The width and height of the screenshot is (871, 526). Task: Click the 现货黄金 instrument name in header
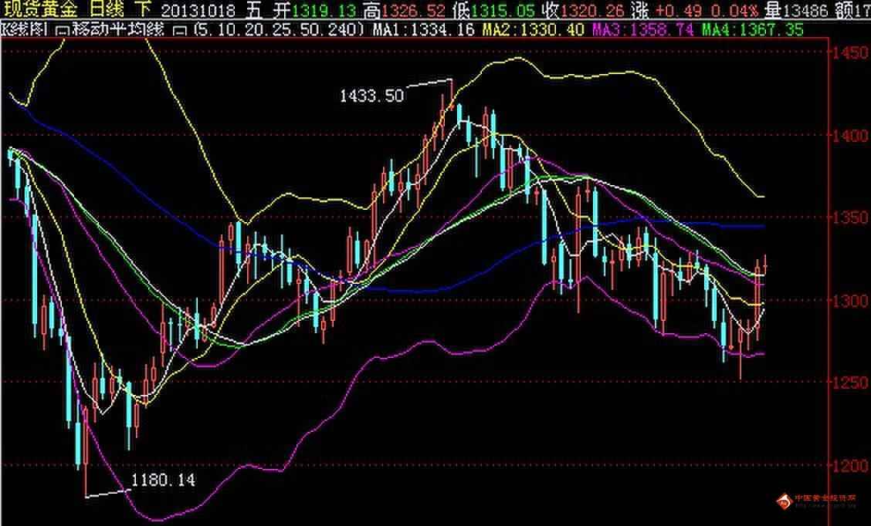39,10
